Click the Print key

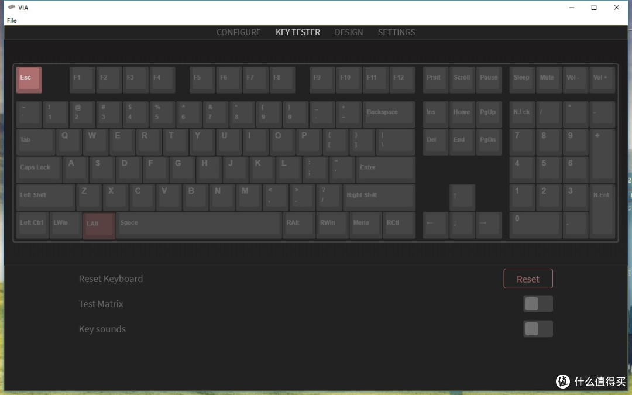click(x=436, y=80)
